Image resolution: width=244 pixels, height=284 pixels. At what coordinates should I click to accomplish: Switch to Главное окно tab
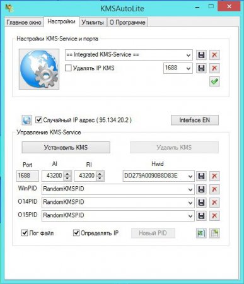pyautogui.click(x=24, y=22)
